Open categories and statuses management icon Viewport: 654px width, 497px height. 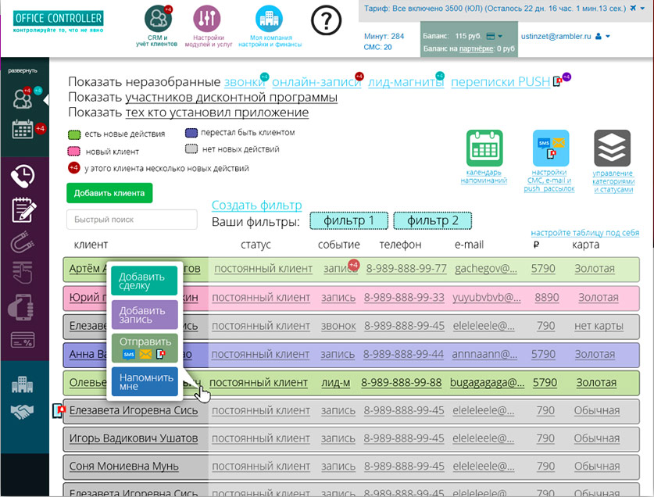(x=612, y=148)
